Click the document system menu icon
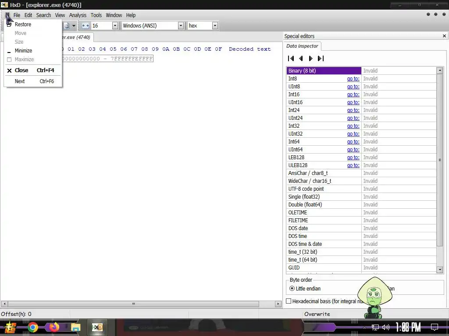449x336 pixels. pos(7,15)
